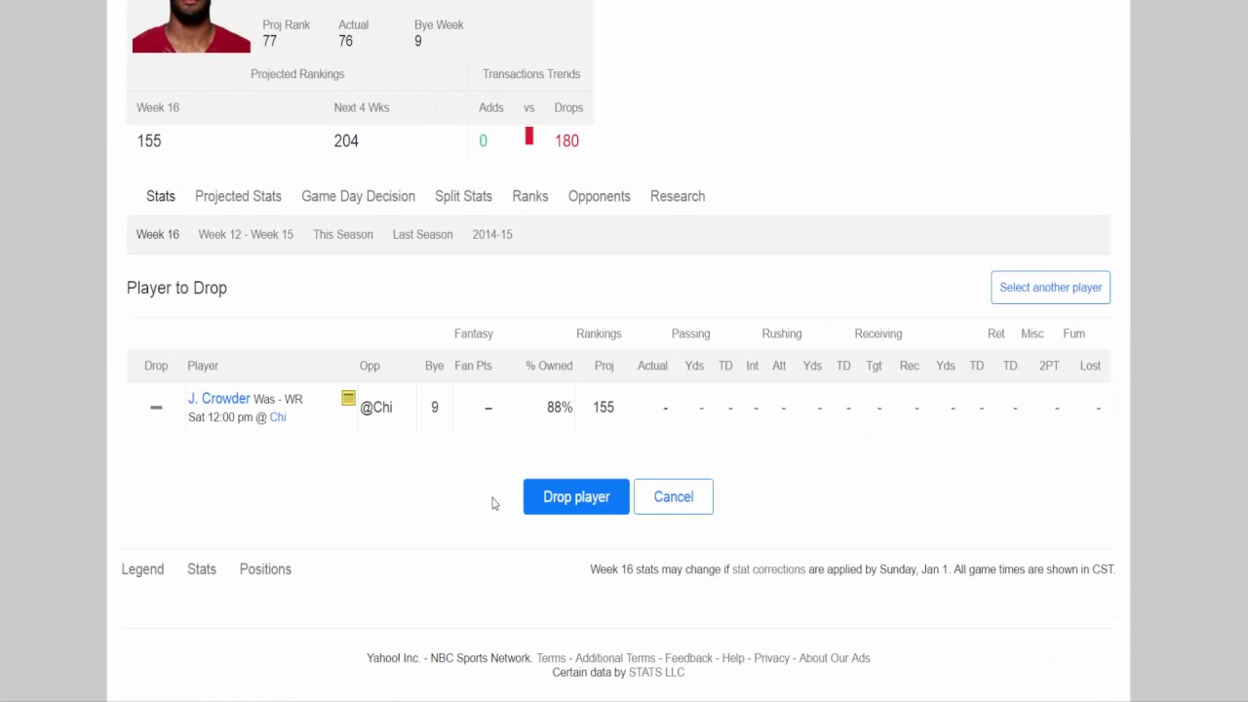The image size is (1248, 702).
Task: Click the Opp column header
Action: coord(370,366)
